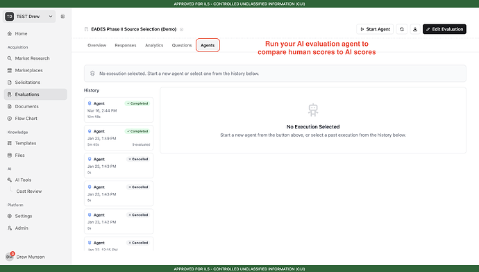The height and width of the screenshot is (272, 479).
Task: Click the Flow Chart icon
Action: [10, 119]
